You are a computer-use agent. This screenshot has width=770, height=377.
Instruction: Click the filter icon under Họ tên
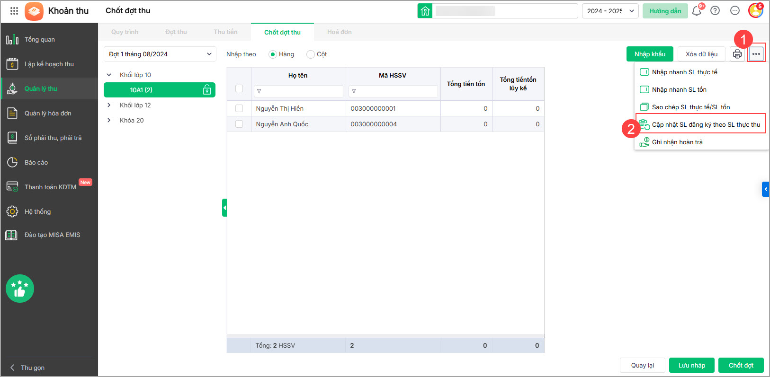click(259, 91)
